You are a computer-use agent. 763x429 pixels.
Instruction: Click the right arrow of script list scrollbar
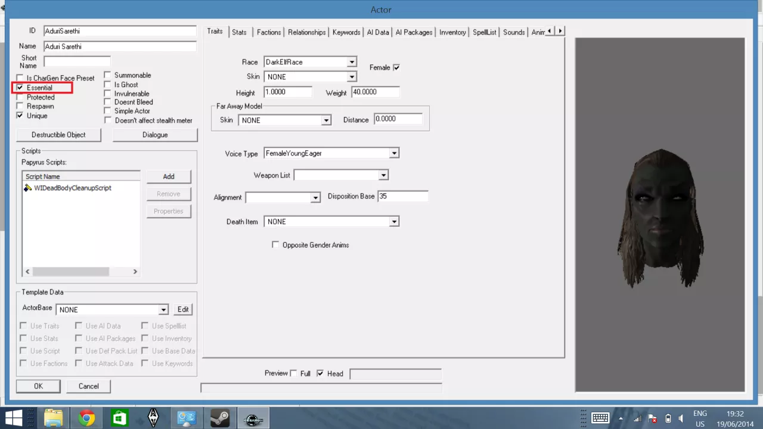tap(135, 272)
